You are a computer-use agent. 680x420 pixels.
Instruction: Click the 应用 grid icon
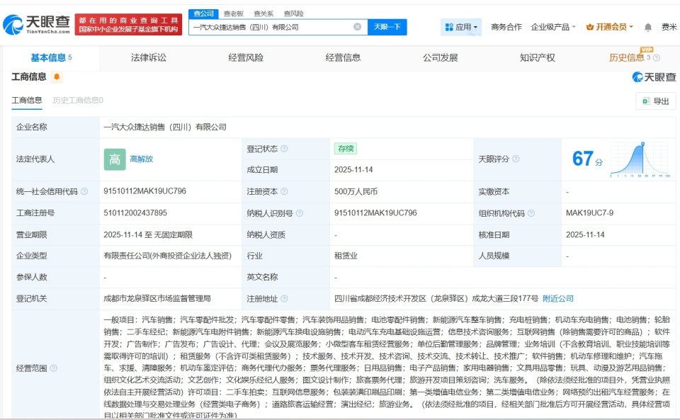point(449,25)
